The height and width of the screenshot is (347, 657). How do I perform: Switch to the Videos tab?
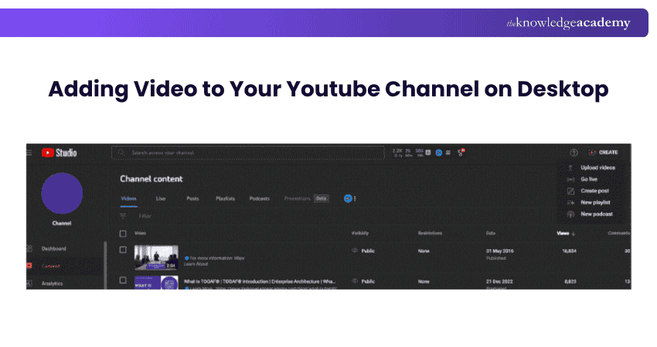click(128, 199)
